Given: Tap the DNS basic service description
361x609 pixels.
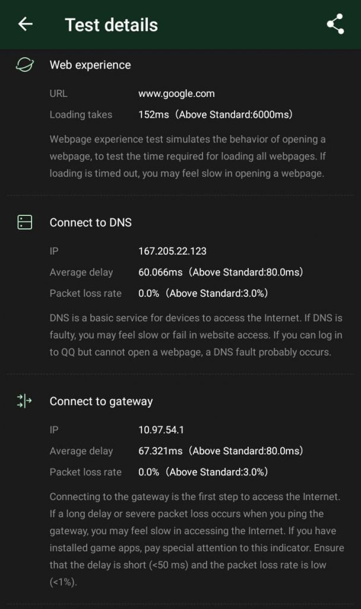Looking at the screenshot, I should [x=196, y=335].
